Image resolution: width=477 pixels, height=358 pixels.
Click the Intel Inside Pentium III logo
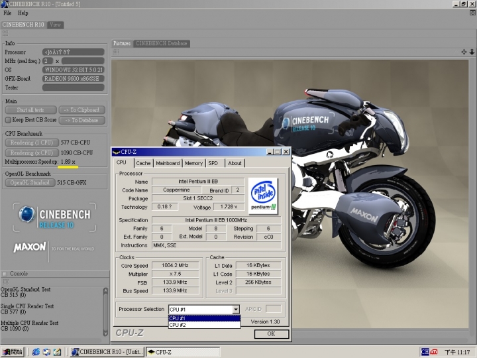[x=263, y=196]
